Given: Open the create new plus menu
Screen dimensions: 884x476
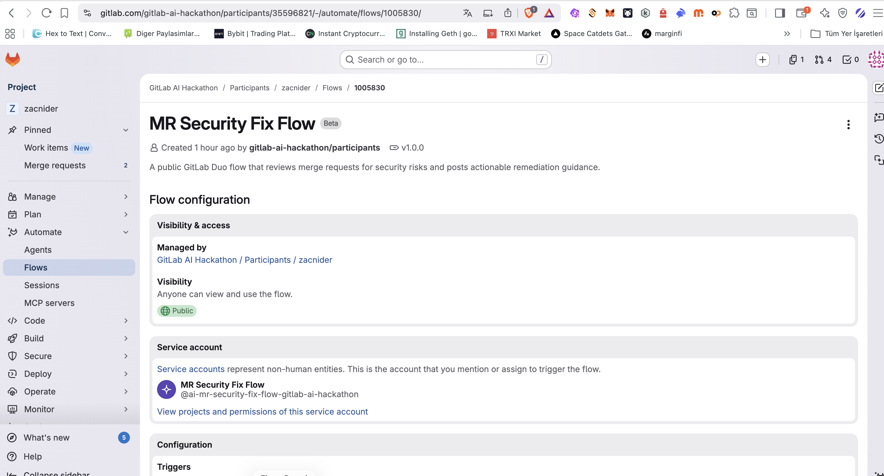Looking at the screenshot, I should 762,60.
